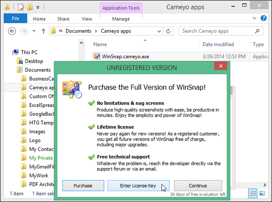Expand the ribbon with the chevron
272x202 pixels.
point(254,18)
